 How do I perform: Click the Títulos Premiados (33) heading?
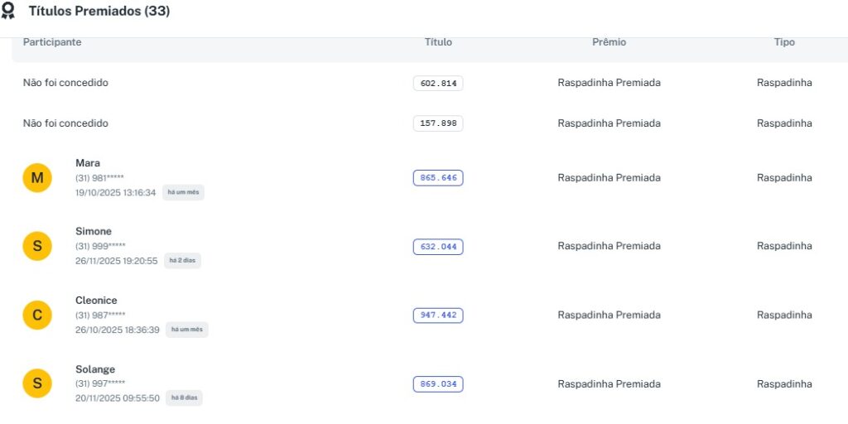[x=99, y=12]
